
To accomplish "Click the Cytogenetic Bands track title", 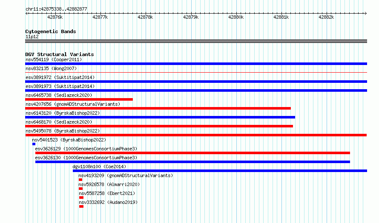I will pos(51,31).
